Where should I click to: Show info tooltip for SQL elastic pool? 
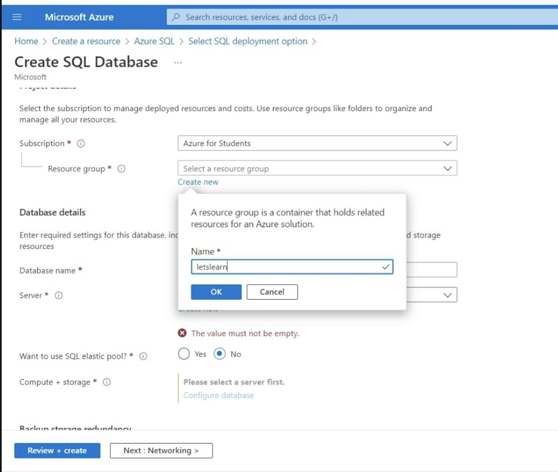143,356
